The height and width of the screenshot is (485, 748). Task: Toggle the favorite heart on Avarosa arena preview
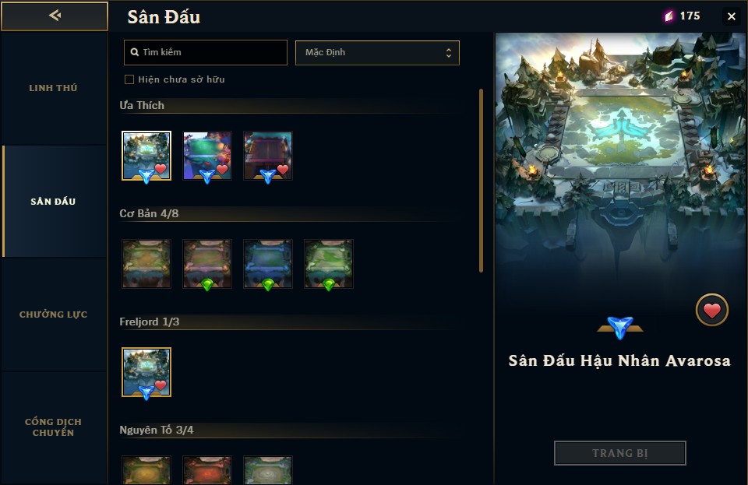coord(711,310)
